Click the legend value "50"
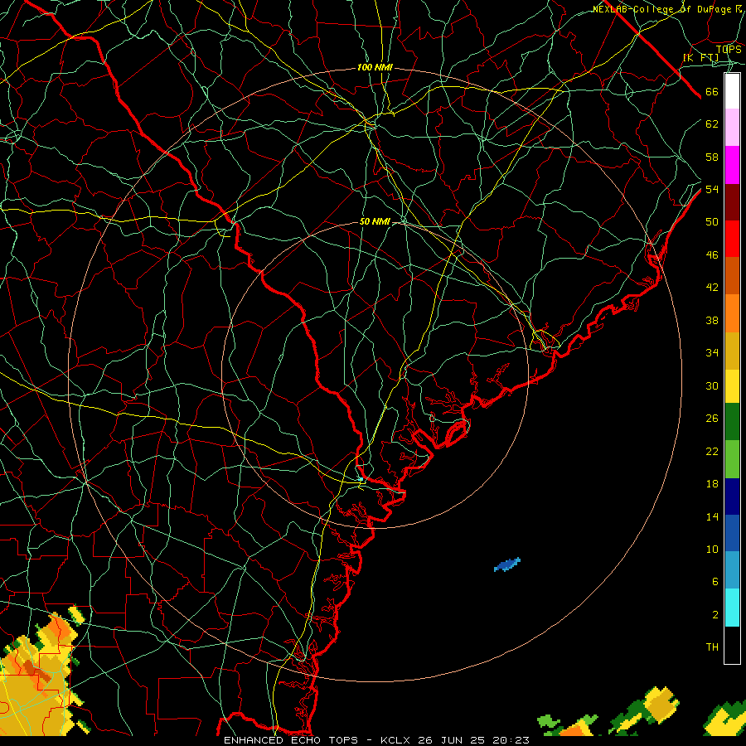The height and width of the screenshot is (746, 746). click(x=712, y=222)
